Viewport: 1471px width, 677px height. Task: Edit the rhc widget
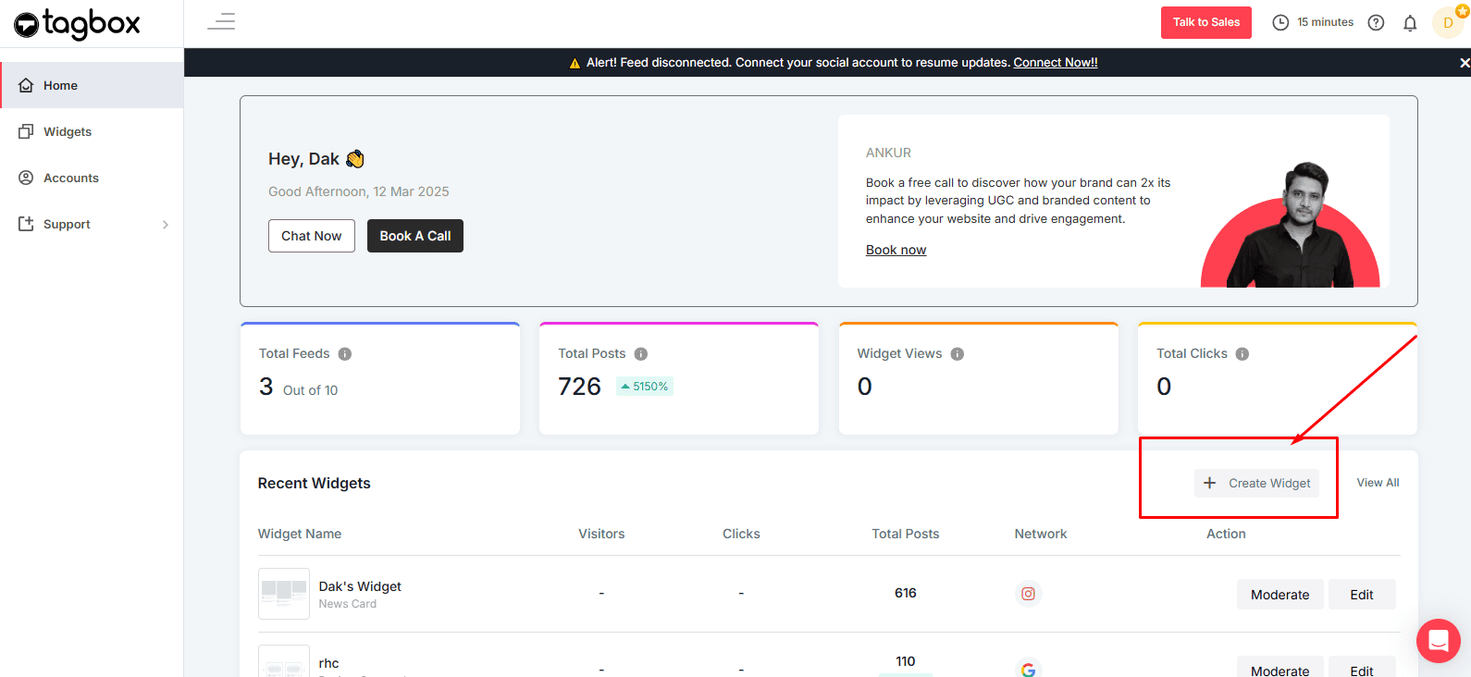1362,668
